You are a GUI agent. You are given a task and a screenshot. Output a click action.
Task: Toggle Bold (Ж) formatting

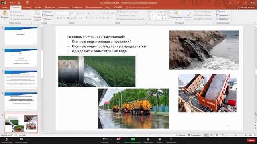pos(58,18)
